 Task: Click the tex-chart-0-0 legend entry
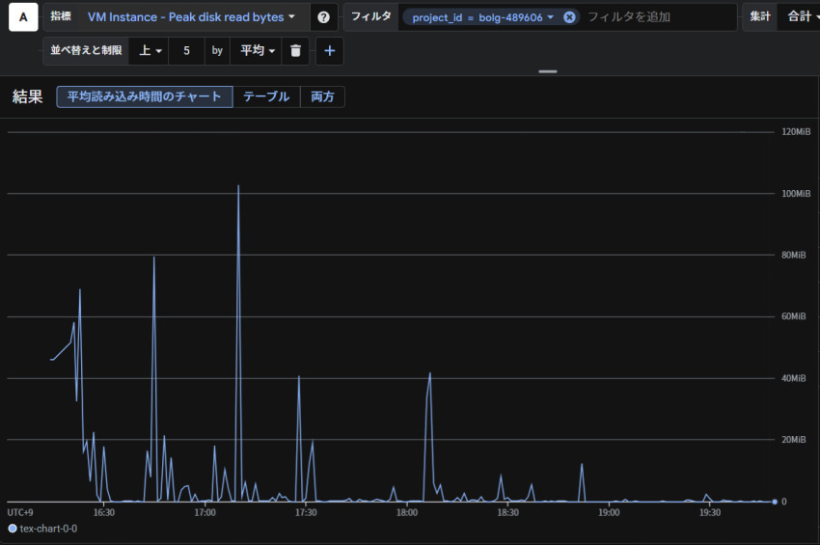pyautogui.click(x=48, y=529)
